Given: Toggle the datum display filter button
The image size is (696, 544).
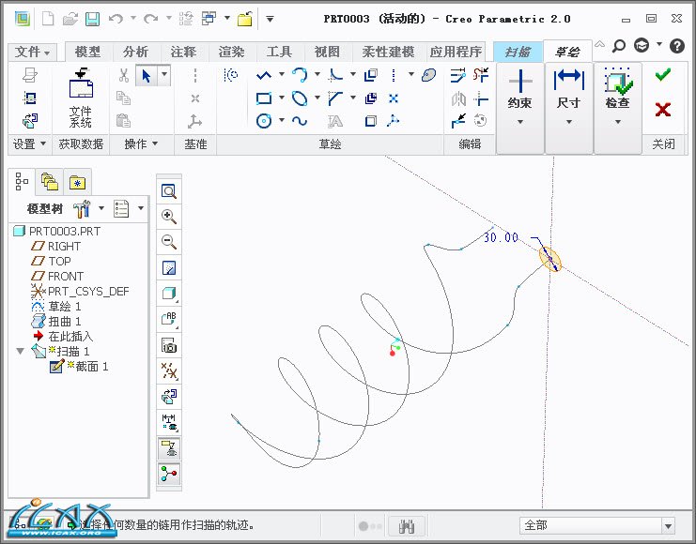Looking at the screenshot, I should coord(169,370).
